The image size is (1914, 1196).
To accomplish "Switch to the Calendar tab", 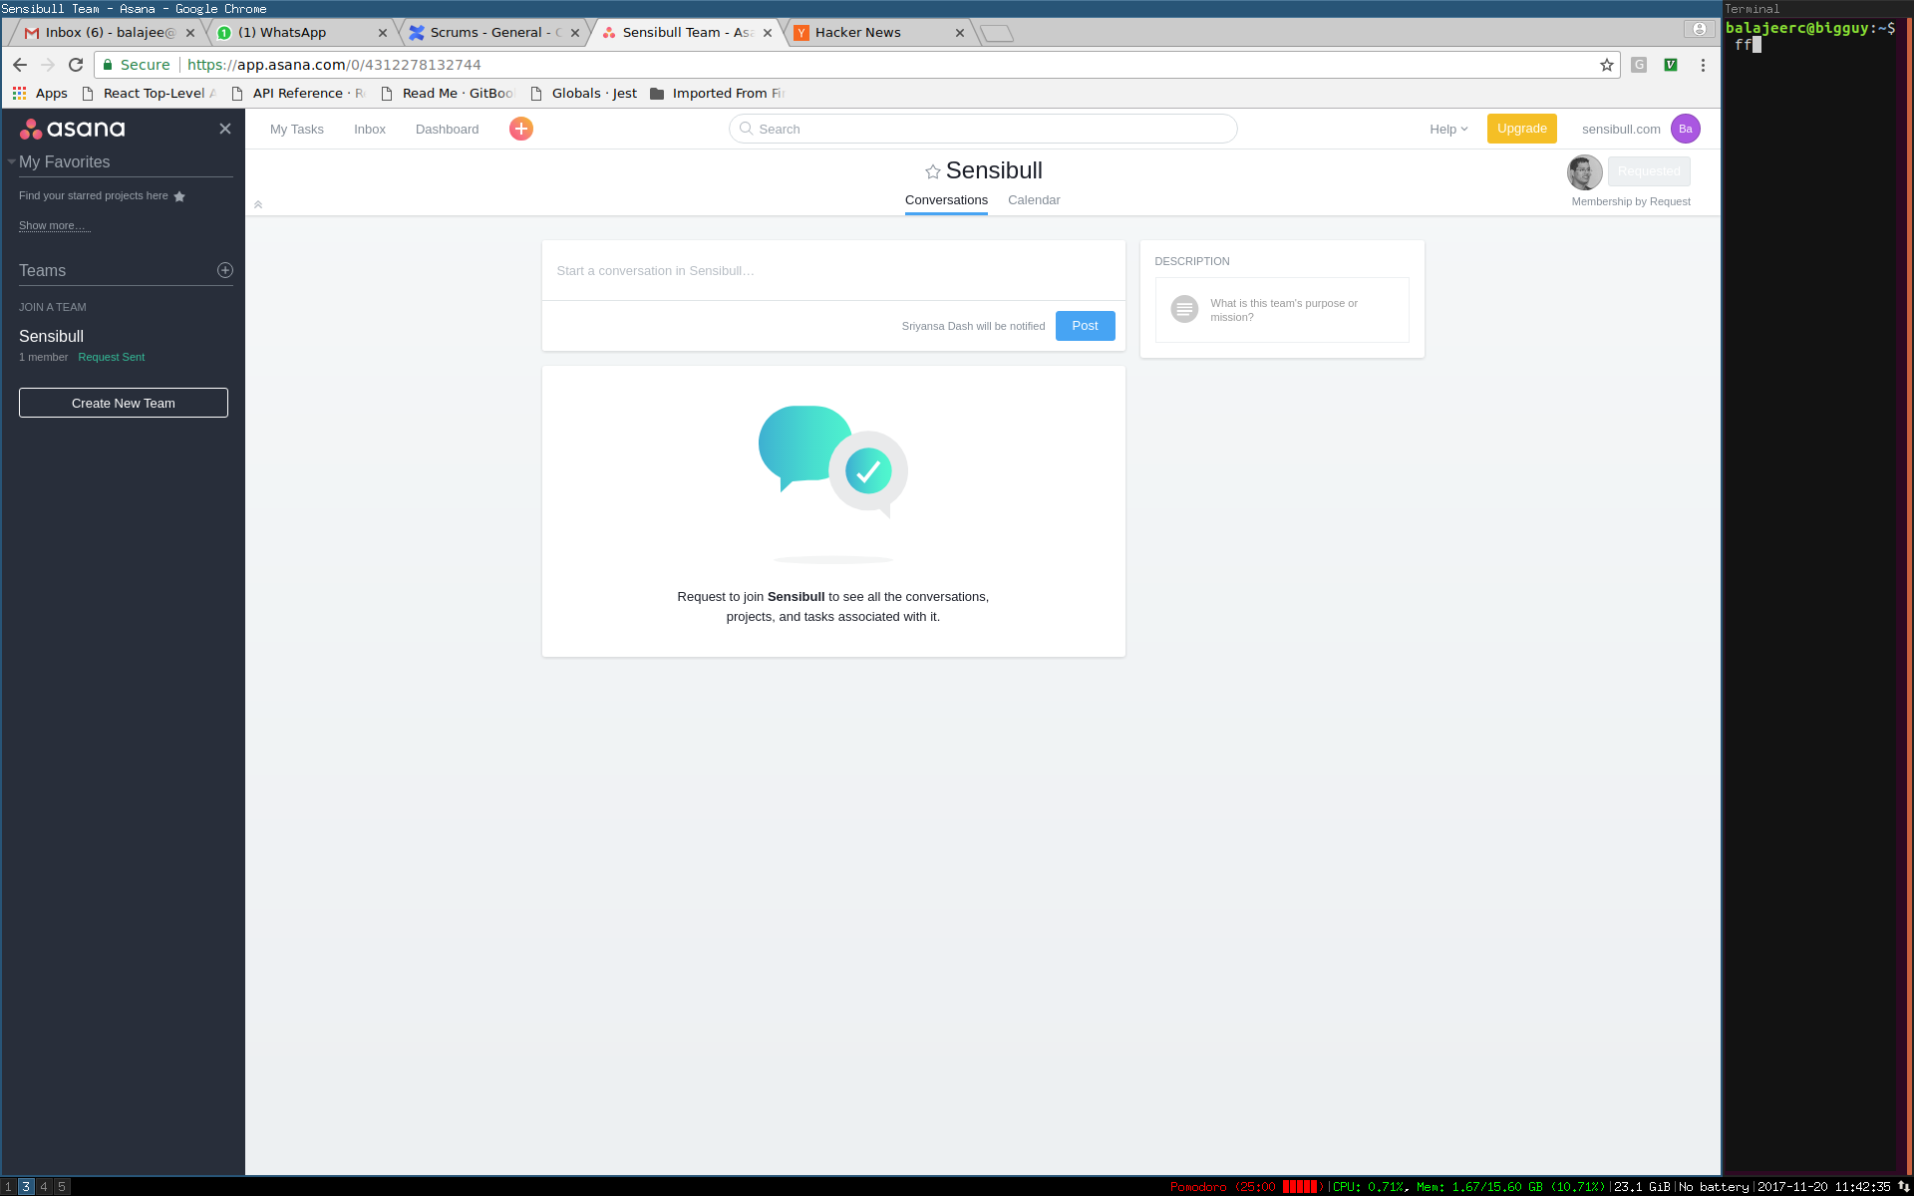I will pyautogui.click(x=1034, y=200).
